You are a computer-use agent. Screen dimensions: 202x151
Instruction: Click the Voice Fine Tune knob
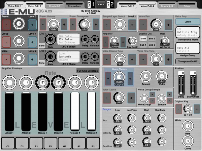pos(156,59)
